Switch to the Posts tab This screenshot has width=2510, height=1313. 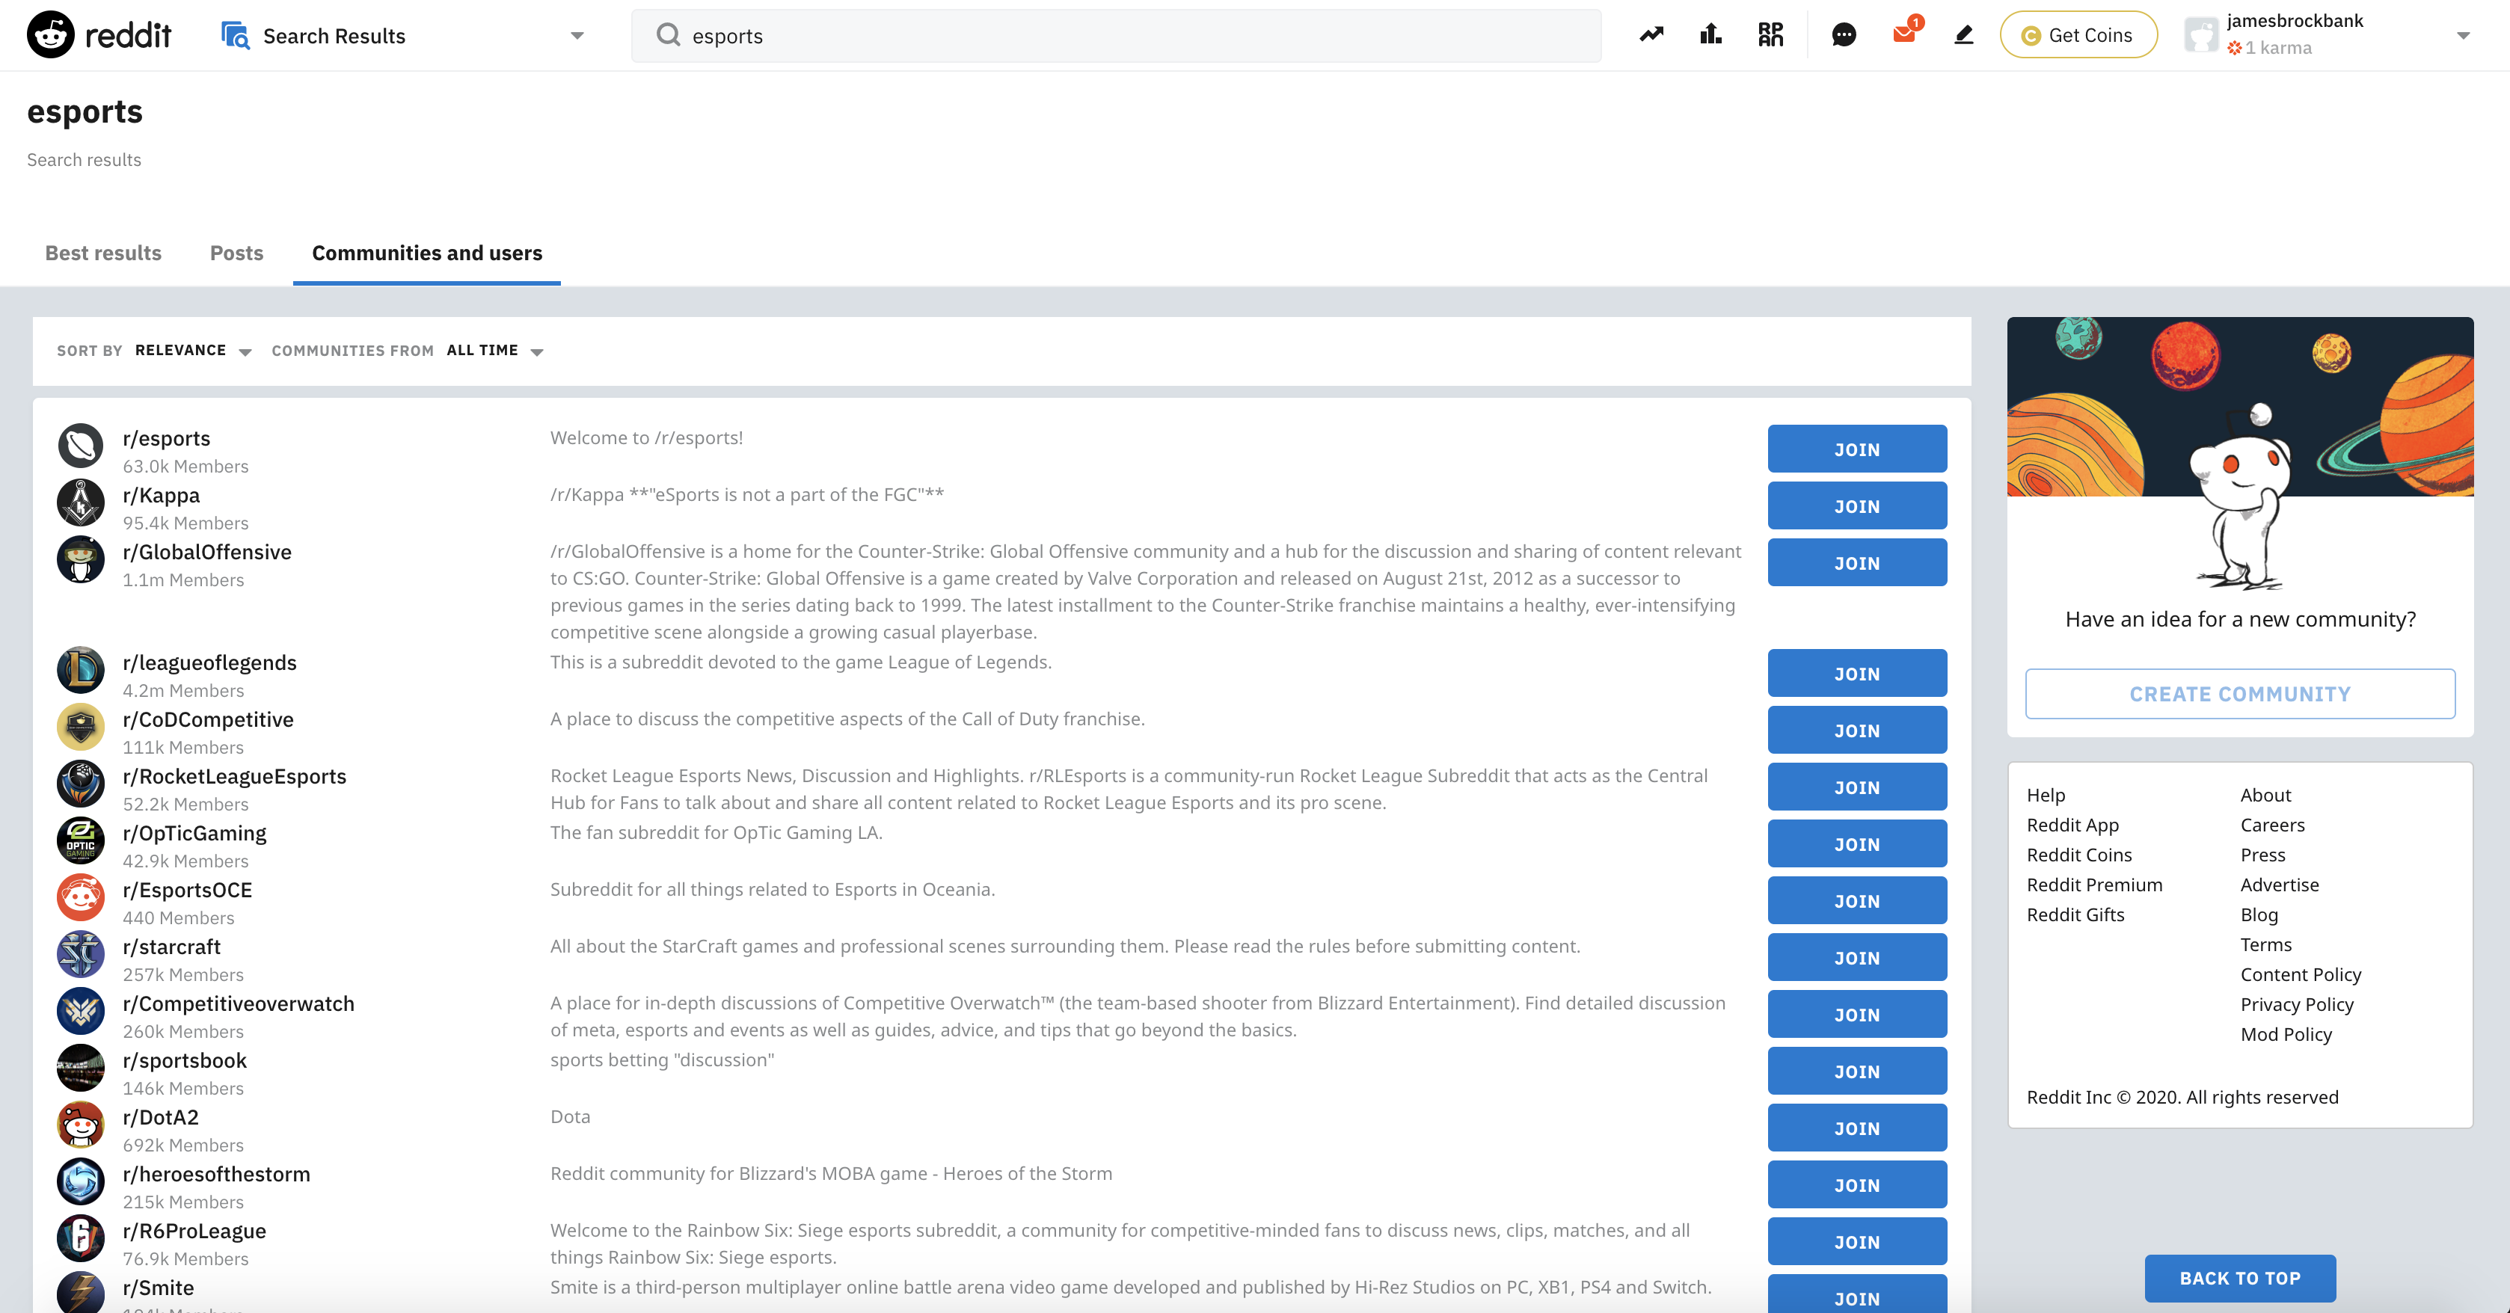tap(237, 253)
